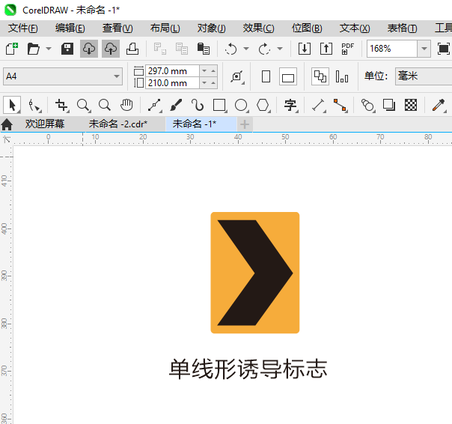
Task: Open the 文件(F) menu
Action: [x=23, y=28]
